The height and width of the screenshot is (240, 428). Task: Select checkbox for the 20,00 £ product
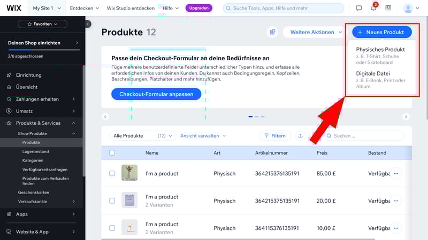click(x=112, y=201)
